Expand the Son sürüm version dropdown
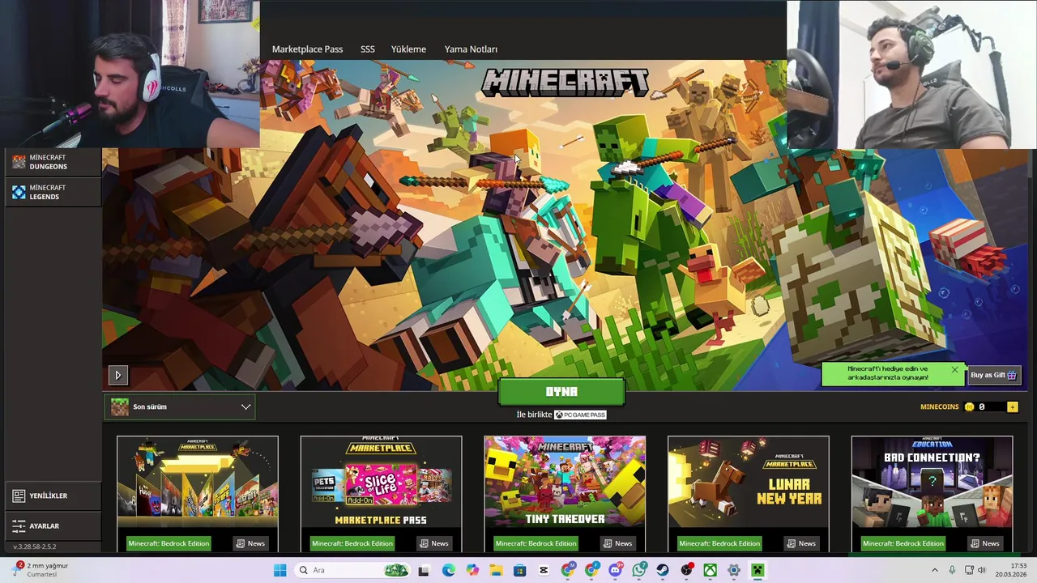The height and width of the screenshot is (583, 1037). click(x=180, y=406)
